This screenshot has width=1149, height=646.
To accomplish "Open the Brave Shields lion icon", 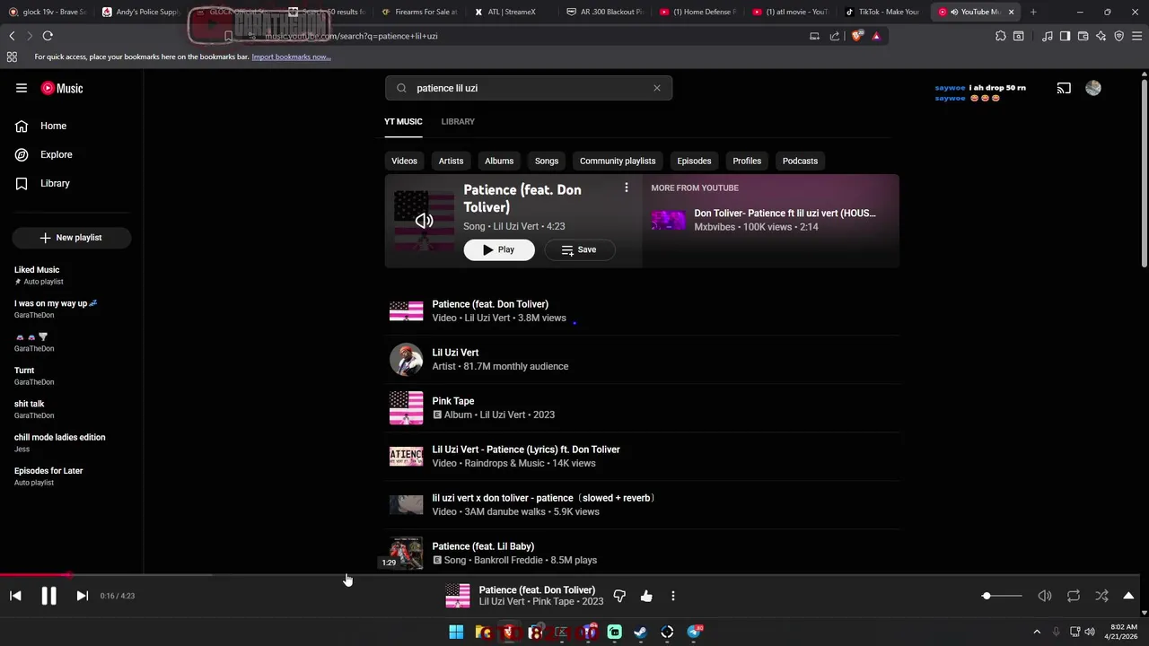I will (x=857, y=36).
